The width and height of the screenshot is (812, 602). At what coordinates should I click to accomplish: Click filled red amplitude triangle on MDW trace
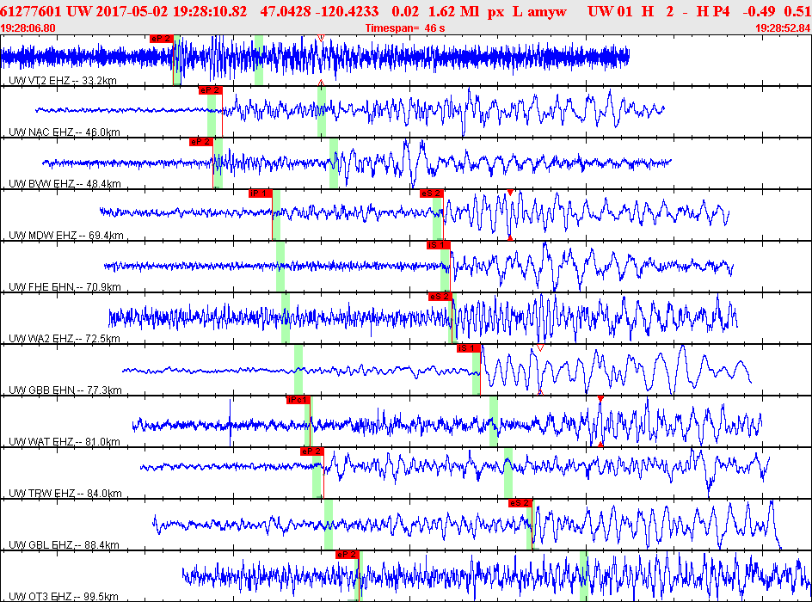click(510, 193)
